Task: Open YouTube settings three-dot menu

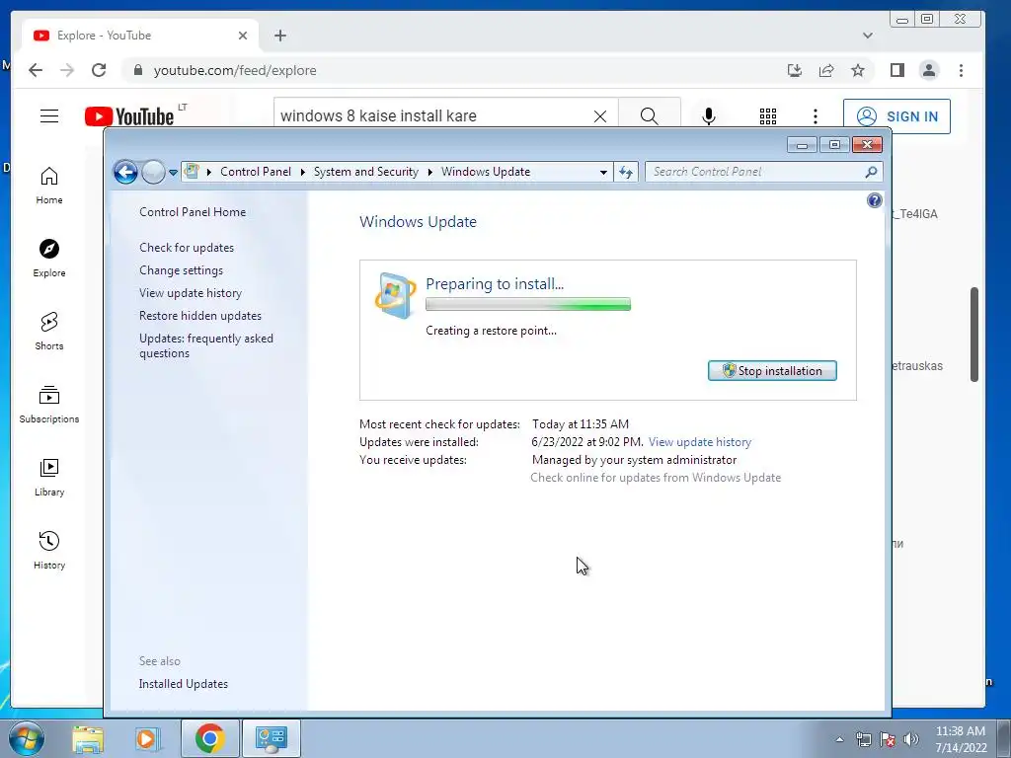Action: click(x=816, y=116)
